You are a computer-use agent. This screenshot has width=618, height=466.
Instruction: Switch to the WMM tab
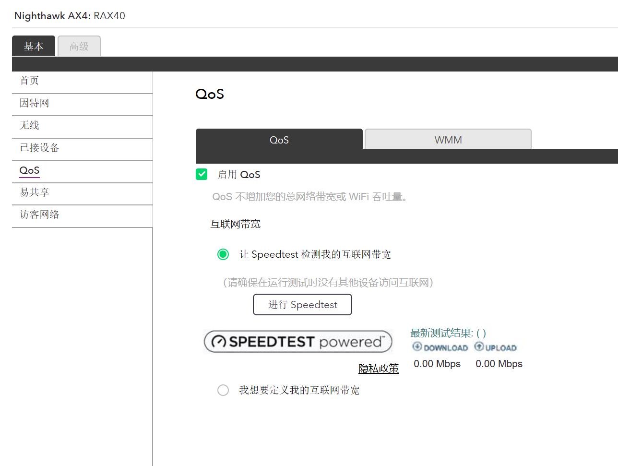pyautogui.click(x=448, y=140)
